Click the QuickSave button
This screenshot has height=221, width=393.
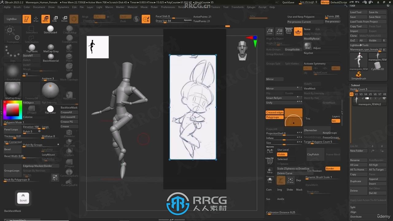(x=288, y=2)
